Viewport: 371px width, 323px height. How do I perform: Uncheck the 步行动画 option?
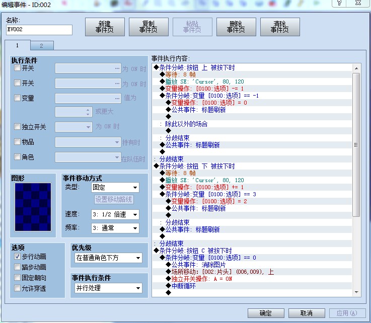pos(17,257)
